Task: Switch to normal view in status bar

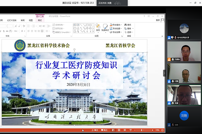Action: (x=113, y=130)
